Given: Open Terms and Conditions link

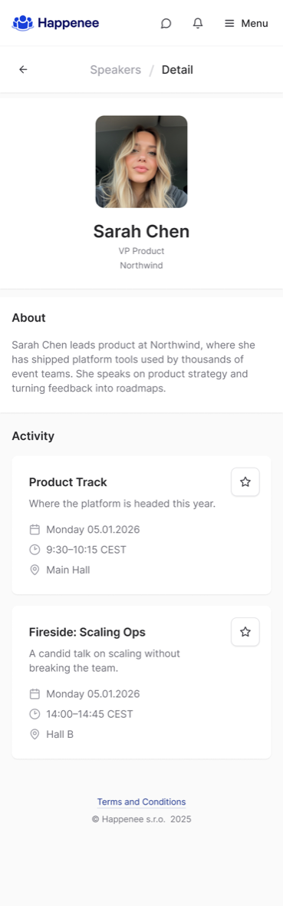Looking at the screenshot, I should (141, 802).
